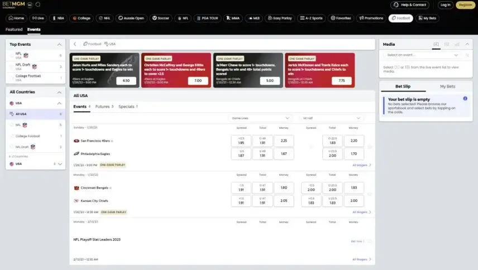Open Help & Contact

pyautogui.click(x=410, y=5)
